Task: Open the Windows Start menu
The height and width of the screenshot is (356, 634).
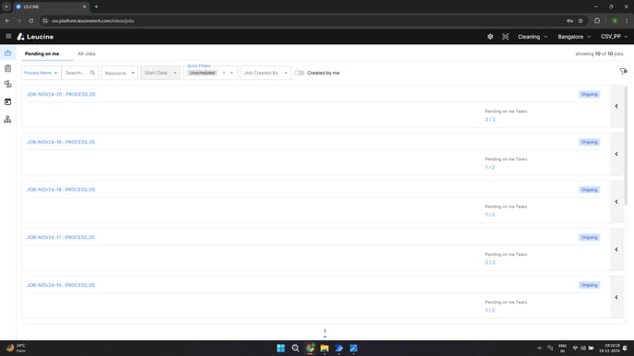Action: point(281,348)
